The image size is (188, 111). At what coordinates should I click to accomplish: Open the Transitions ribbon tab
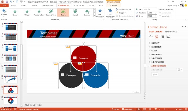(48, 6)
